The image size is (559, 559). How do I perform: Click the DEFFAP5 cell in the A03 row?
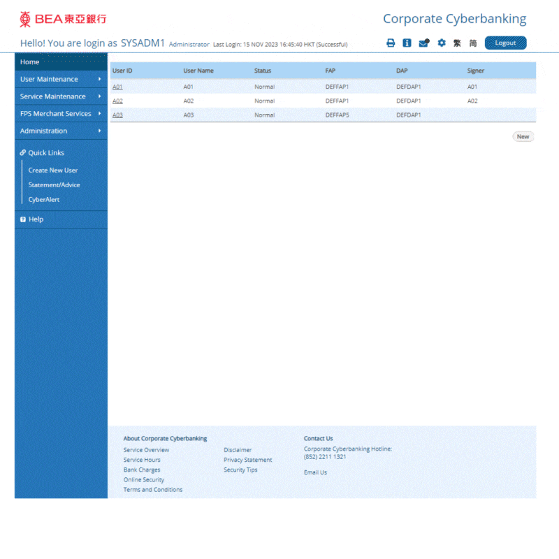337,115
